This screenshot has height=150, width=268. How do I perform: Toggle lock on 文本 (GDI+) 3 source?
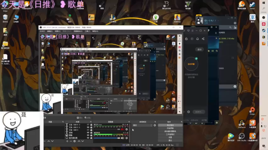tap(91, 125)
